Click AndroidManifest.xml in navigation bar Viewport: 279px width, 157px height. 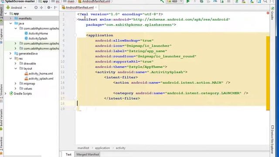pos(96,1)
